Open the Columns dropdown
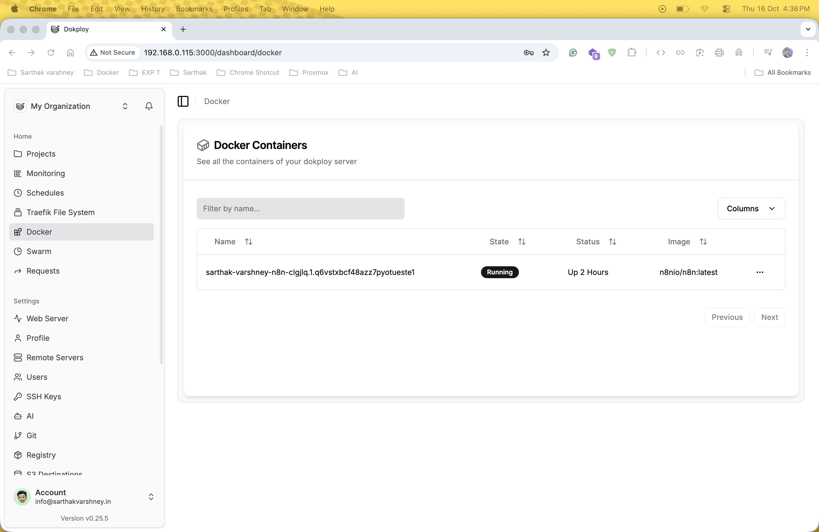This screenshot has height=532, width=819. [751, 209]
